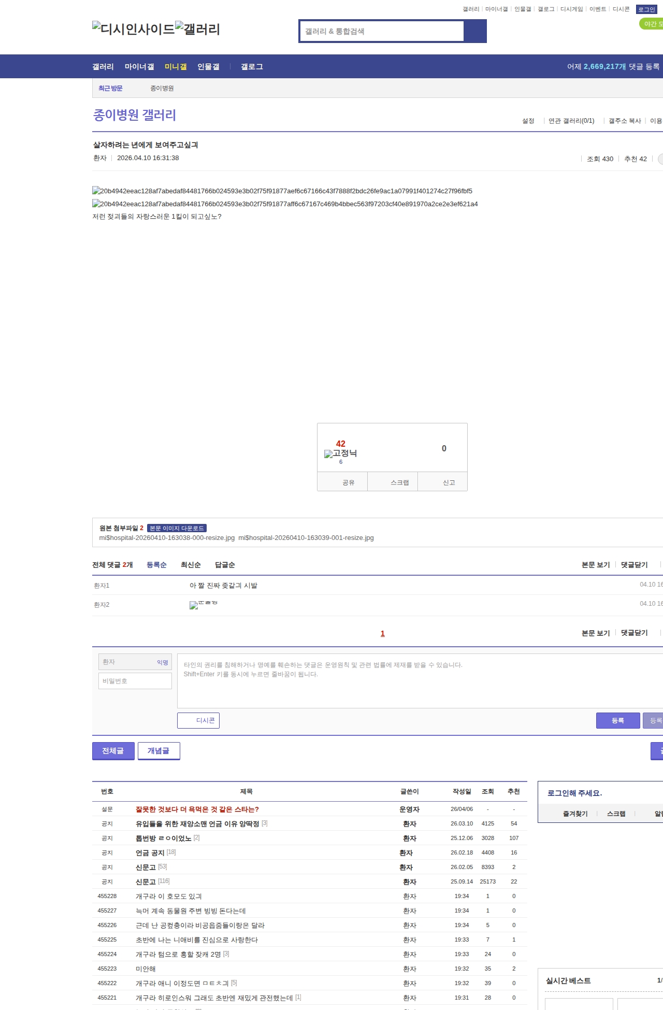Open the 최근방문 recent visits list
Viewport: 663px width, 1010px height.
click(x=110, y=88)
